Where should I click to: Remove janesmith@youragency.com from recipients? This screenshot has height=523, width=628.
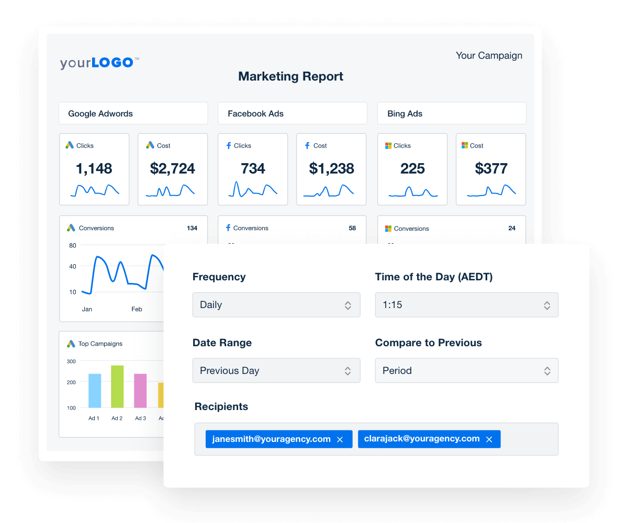(340, 439)
